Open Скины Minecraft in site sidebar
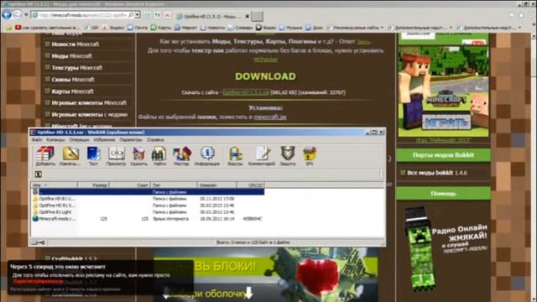This screenshot has width=537, height=302. click(x=73, y=80)
